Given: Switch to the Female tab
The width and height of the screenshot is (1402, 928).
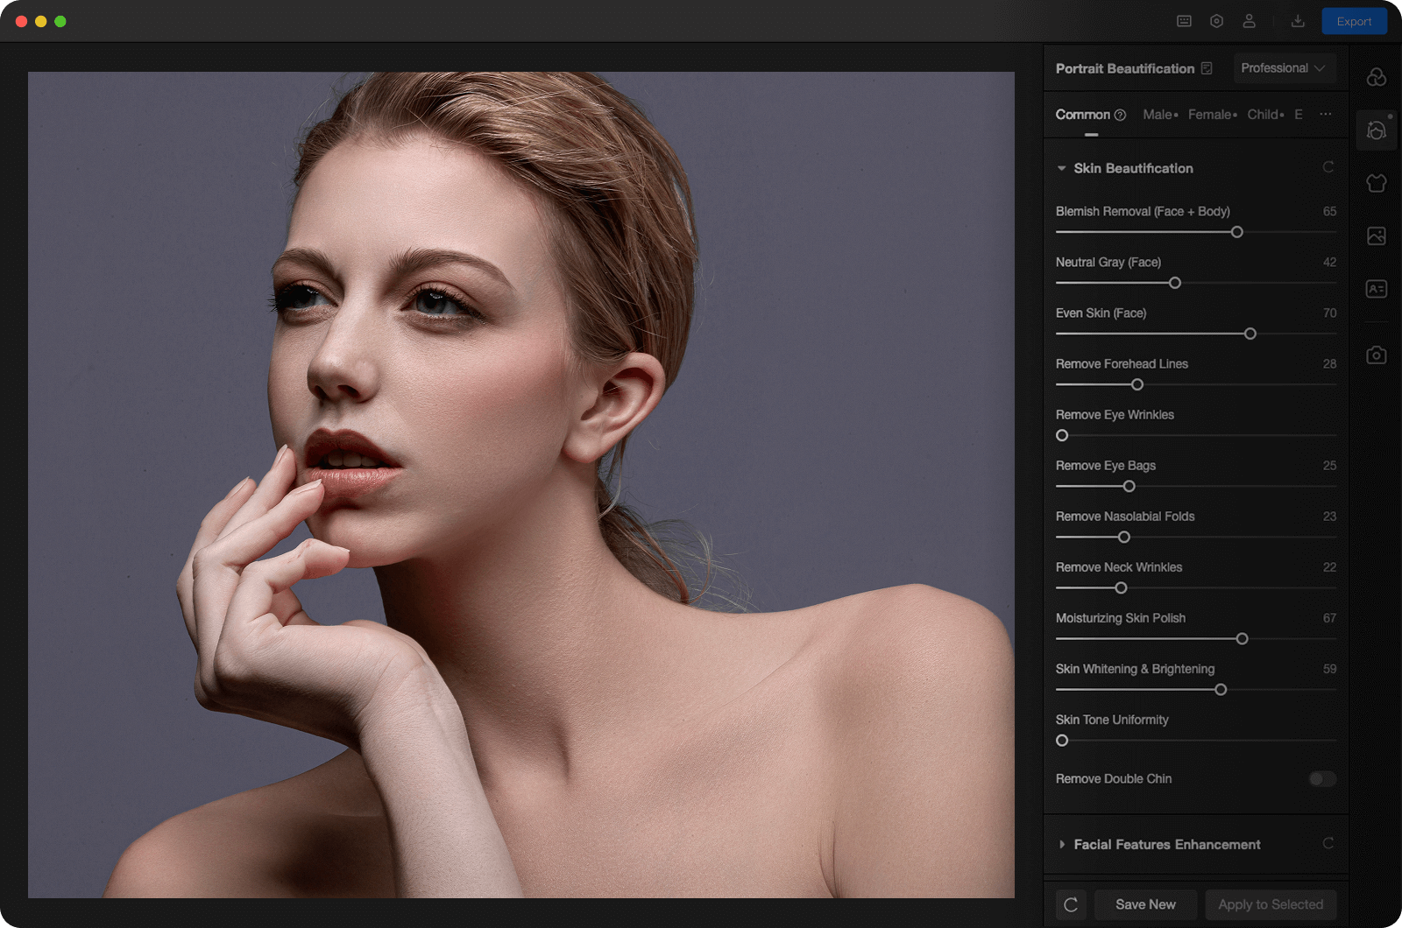Looking at the screenshot, I should pyautogui.click(x=1210, y=115).
